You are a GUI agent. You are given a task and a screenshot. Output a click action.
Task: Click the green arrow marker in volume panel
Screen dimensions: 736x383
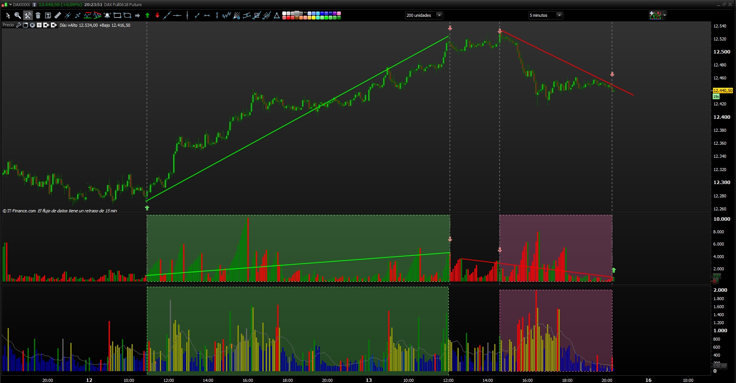pos(614,270)
